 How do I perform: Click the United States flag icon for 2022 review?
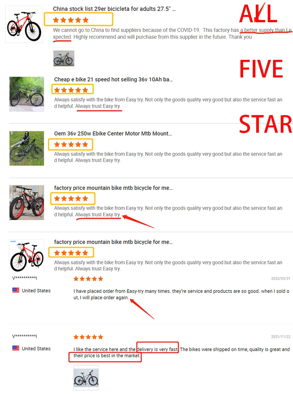(x=16, y=290)
